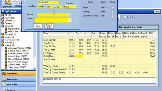Viewport: 162px width, 91px height.
Task: Click the Driver (2) group icon
Action: (x=3, y=26)
